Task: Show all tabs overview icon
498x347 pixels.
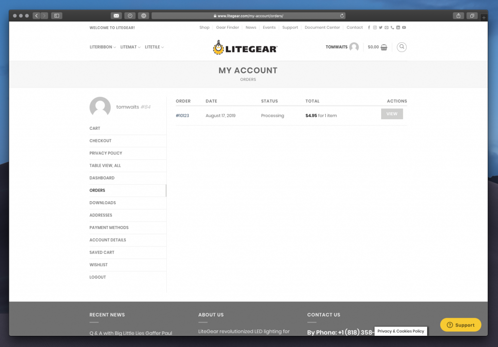Action: click(x=472, y=16)
